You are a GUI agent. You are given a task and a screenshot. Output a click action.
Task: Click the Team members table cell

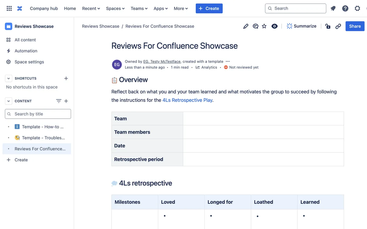147,132
